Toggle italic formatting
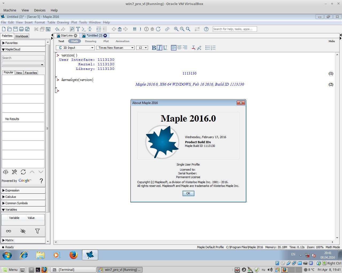 coord(160,48)
